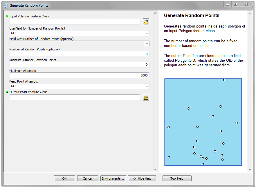The width and height of the screenshot is (256, 188).
Task: Click the Cancel button
Action: click(88, 178)
